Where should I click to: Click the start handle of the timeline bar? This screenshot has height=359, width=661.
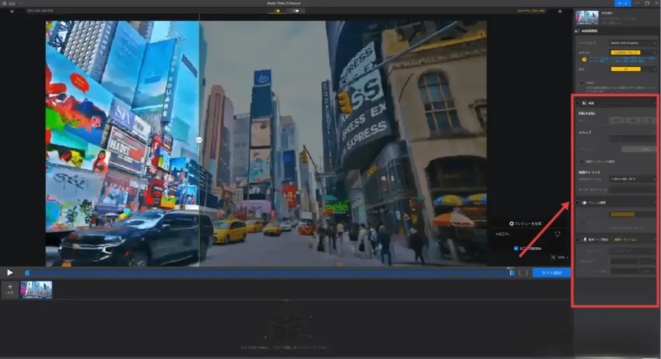point(27,273)
